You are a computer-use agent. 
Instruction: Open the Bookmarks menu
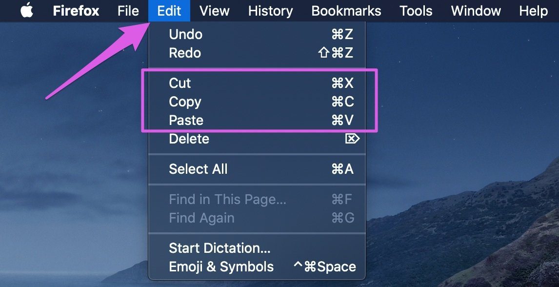[x=346, y=11]
